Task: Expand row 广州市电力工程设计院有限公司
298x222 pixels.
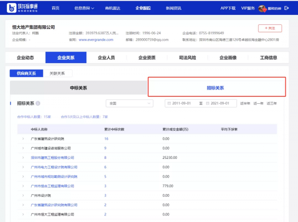Action: click(x=23, y=167)
